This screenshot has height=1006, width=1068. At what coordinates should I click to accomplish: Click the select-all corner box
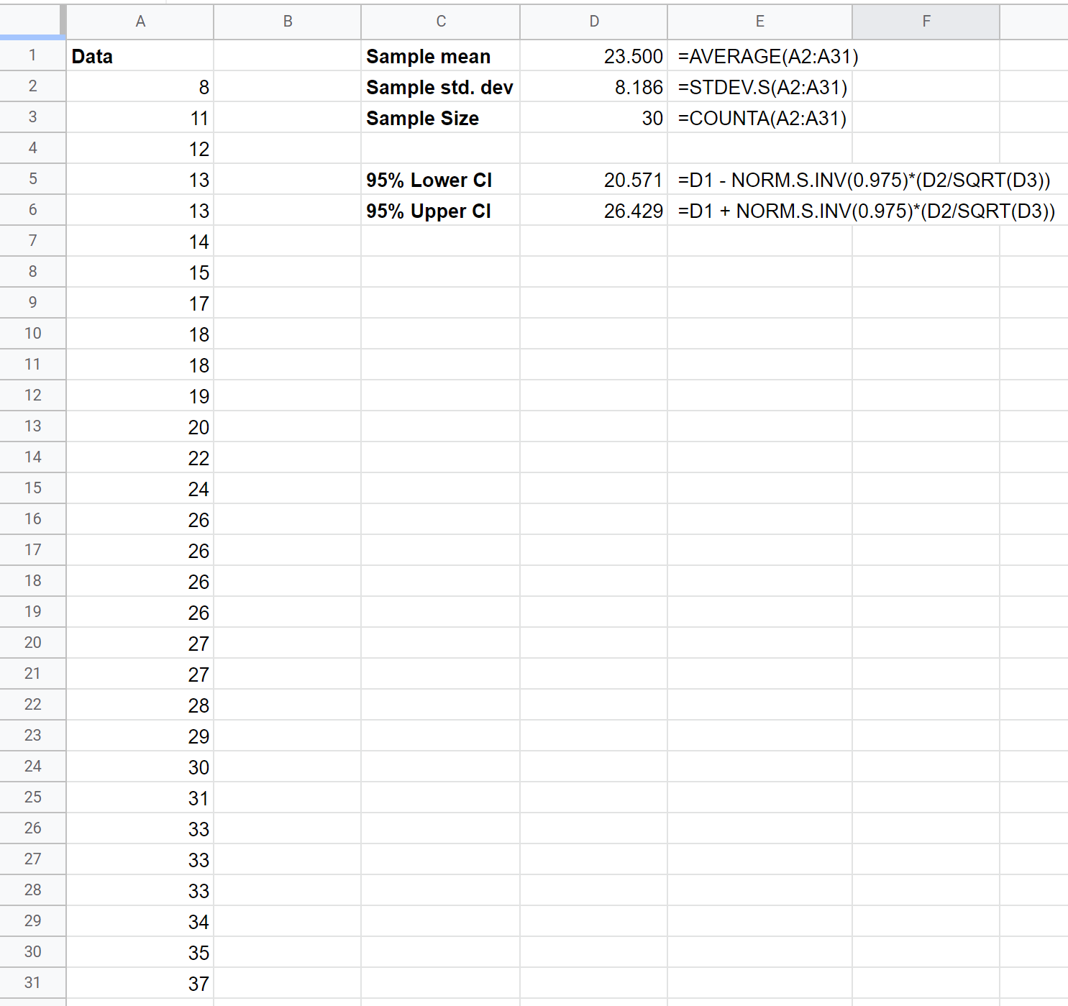(x=32, y=21)
